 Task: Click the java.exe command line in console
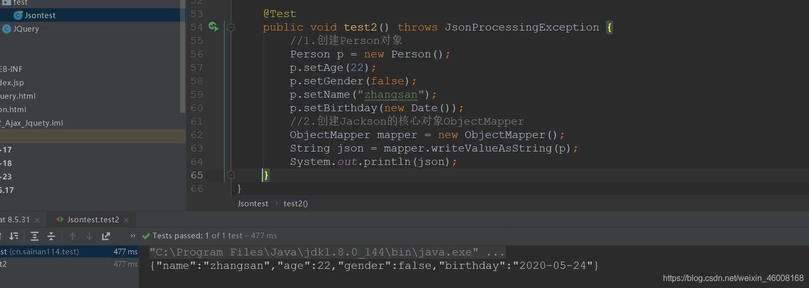point(327,252)
